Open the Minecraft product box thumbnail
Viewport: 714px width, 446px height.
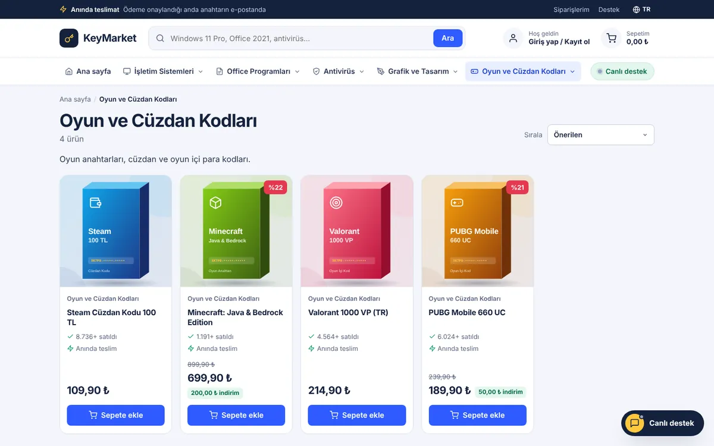pos(236,231)
